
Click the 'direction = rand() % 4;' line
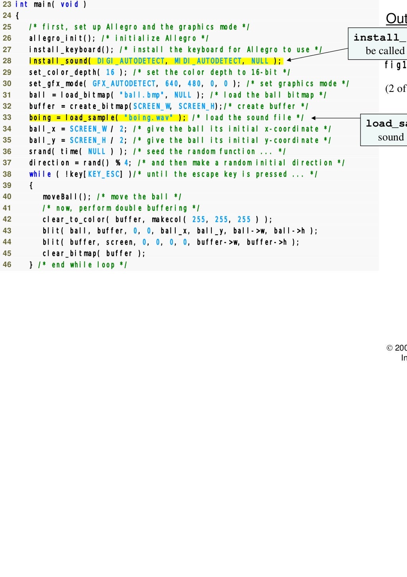[187, 163]
